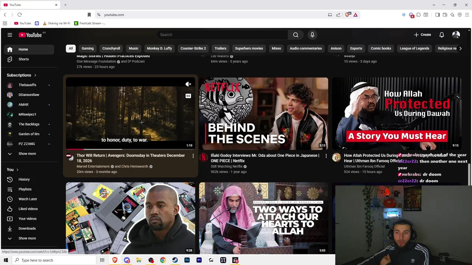Open Photoshop from the taskbar
This screenshot has height=265, width=472.
(x=187, y=260)
